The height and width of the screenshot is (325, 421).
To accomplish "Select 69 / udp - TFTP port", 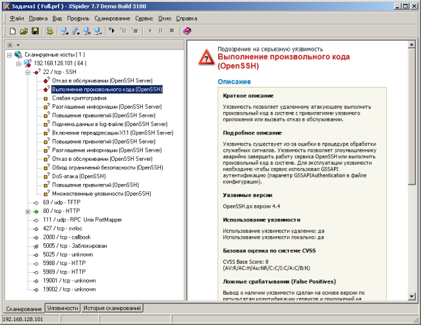I will click(x=62, y=202).
